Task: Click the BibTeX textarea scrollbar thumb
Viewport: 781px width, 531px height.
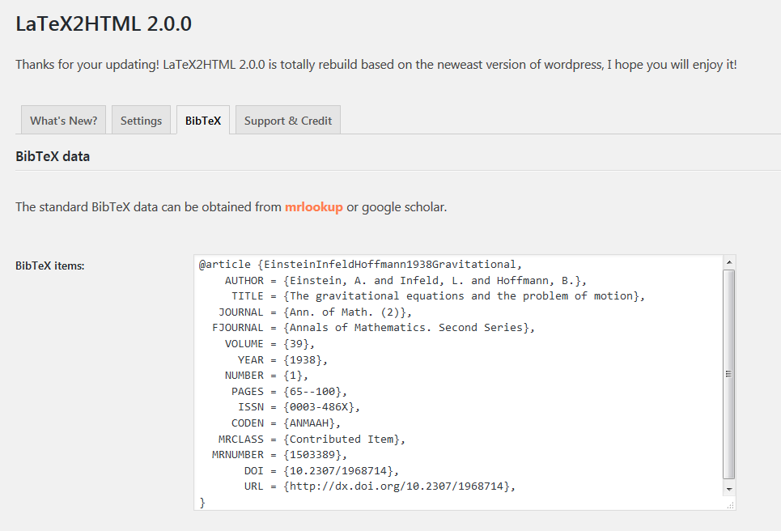Action: (728, 374)
